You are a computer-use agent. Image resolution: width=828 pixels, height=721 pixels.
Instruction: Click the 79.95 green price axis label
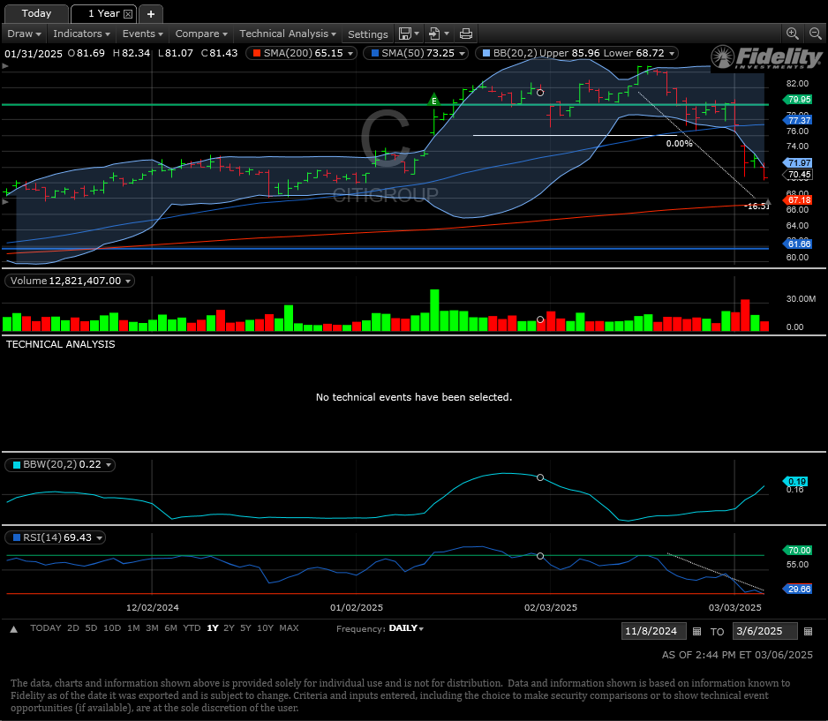pos(798,100)
